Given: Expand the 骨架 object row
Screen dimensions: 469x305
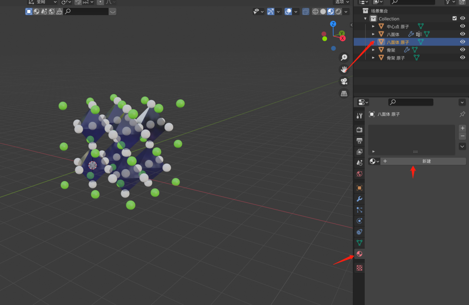Looking at the screenshot, I should pos(373,50).
